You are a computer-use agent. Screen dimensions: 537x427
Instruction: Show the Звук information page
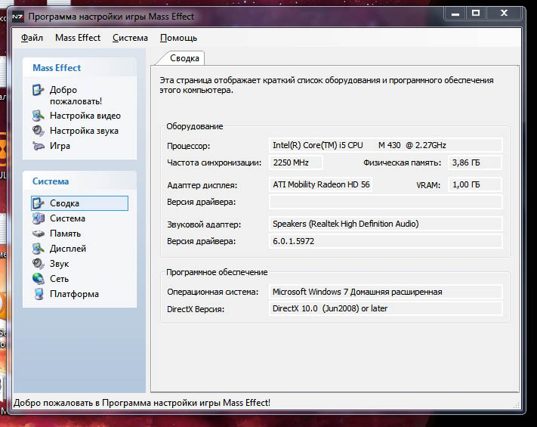point(59,264)
